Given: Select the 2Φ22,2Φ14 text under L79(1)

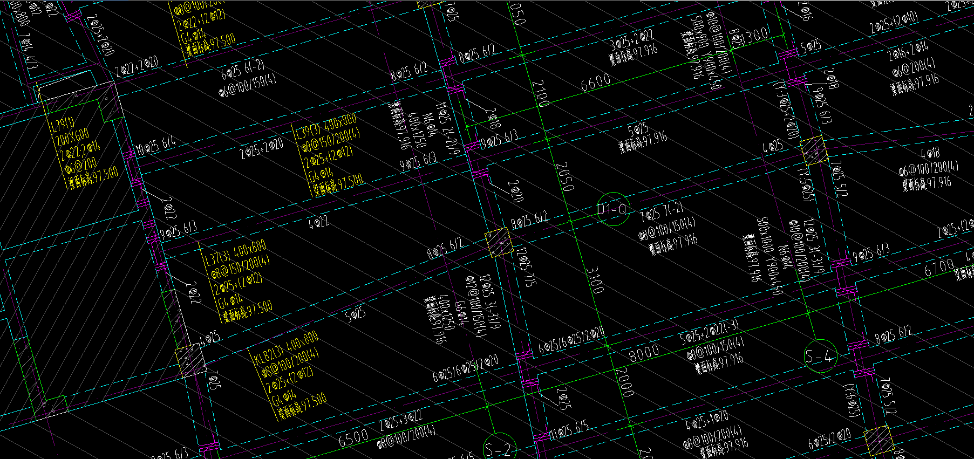Looking at the screenshot, I should [x=80, y=152].
